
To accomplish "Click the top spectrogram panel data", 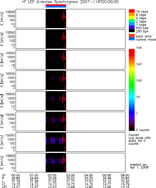I will point(56,19).
